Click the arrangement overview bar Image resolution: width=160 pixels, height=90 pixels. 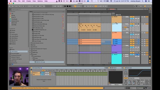pos(105,9)
